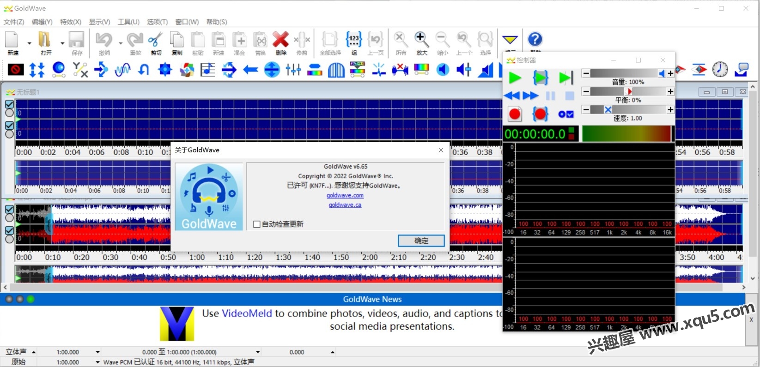This screenshot has height=367, width=760.
Task: Open the goldwave.ca link
Action: coord(345,205)
